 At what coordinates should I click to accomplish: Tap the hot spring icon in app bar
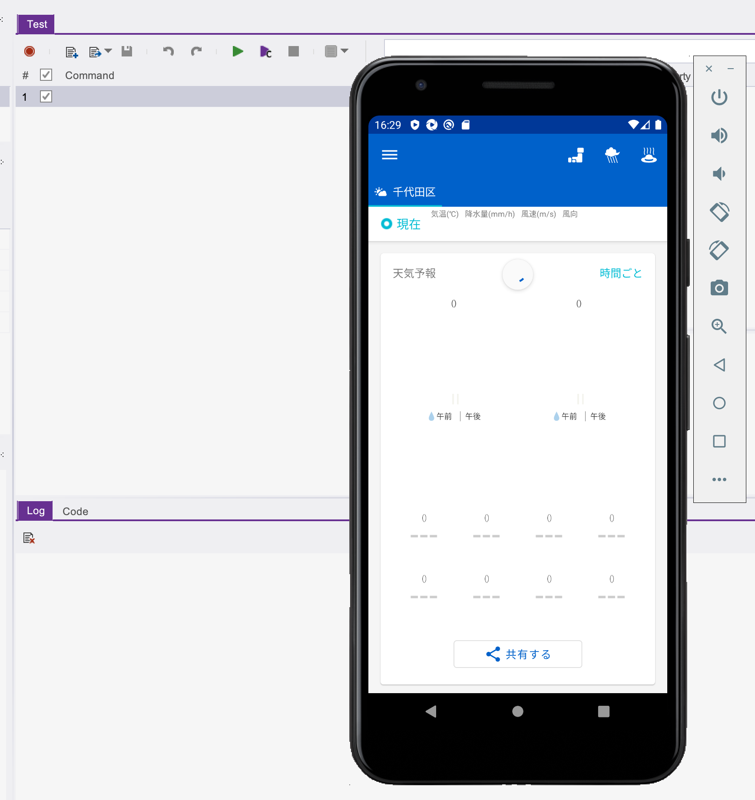click(649, 155)
